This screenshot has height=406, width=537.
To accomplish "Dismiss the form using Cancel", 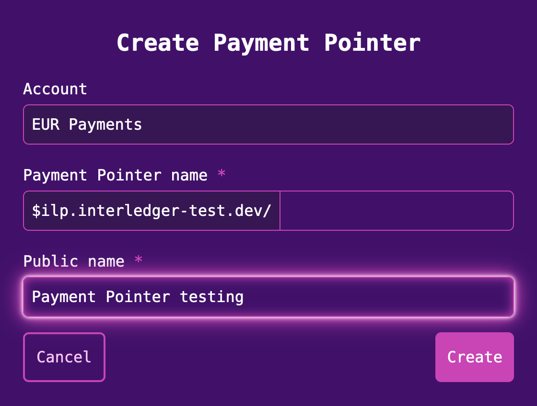I will (64, 357).
